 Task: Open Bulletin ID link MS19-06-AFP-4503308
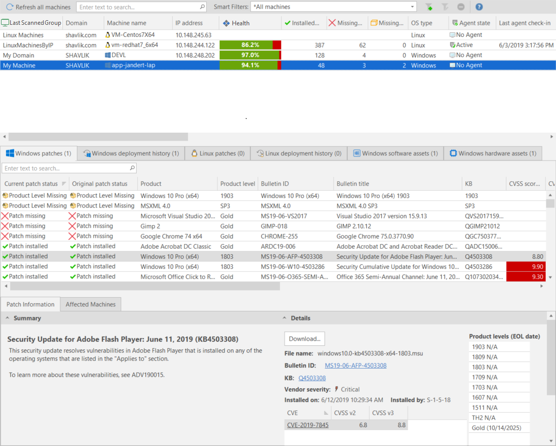click(x=355, y=366)
